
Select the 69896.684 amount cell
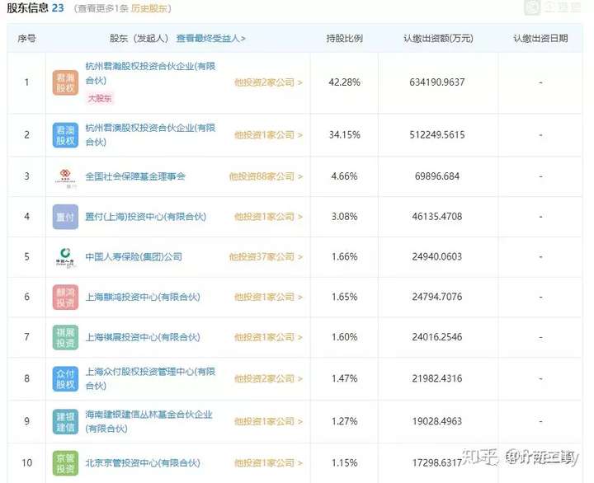tap(437, 176)
